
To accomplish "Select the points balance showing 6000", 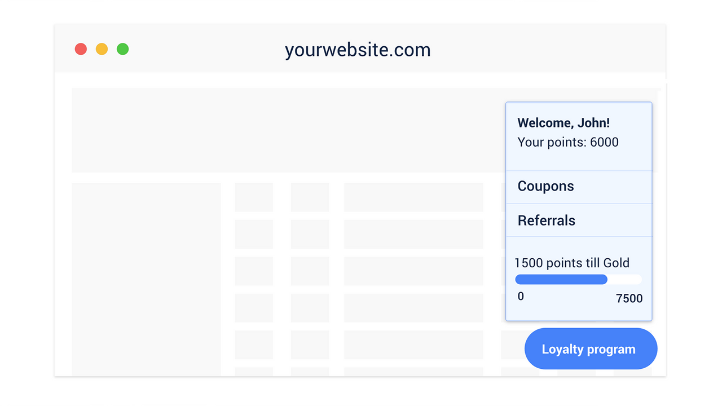I will 567,142.
